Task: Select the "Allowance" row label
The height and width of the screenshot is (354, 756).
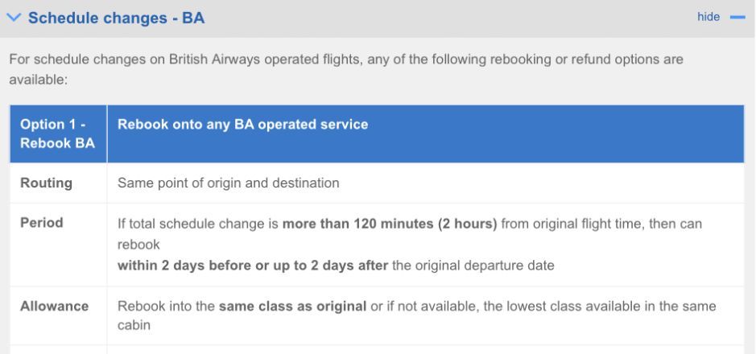Action: click(55, 306)
